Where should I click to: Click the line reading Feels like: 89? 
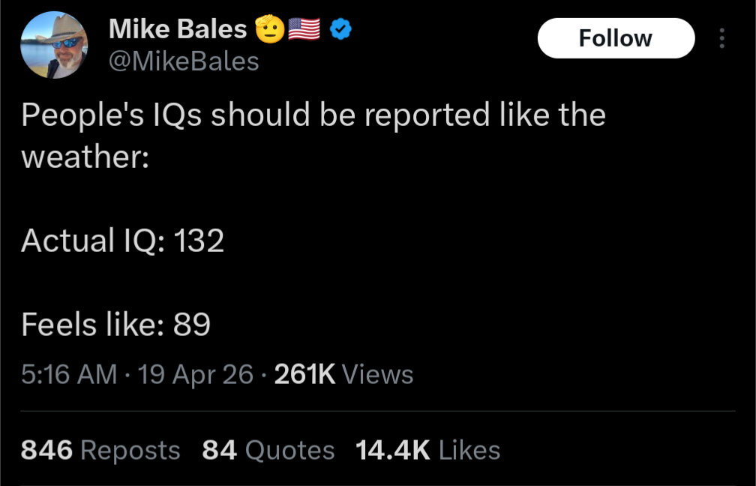click(x=117, y=325)
